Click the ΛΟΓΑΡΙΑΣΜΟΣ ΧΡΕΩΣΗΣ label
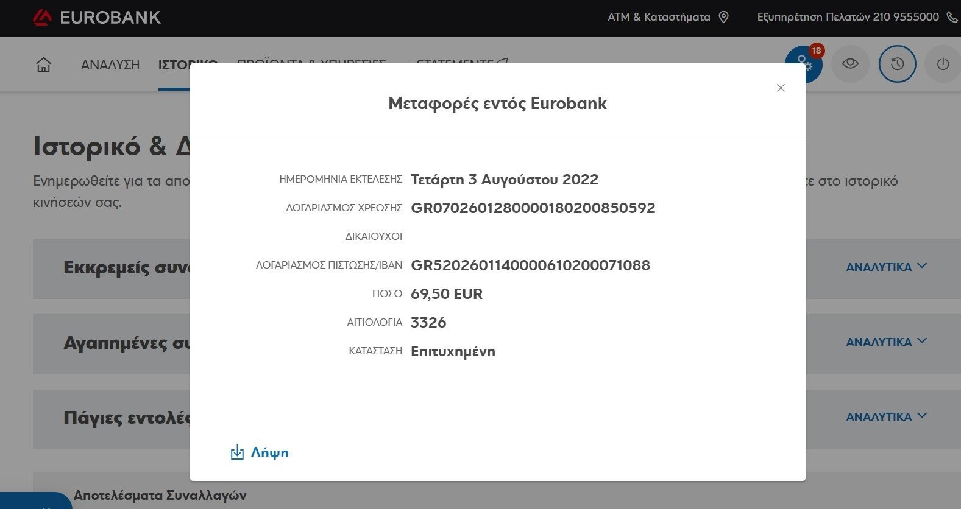Screen dimensions: 961x509 point(344,208)
